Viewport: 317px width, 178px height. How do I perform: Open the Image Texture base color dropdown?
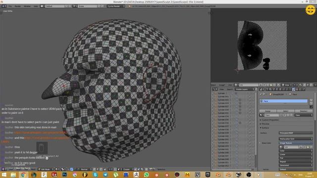[296, 143]
